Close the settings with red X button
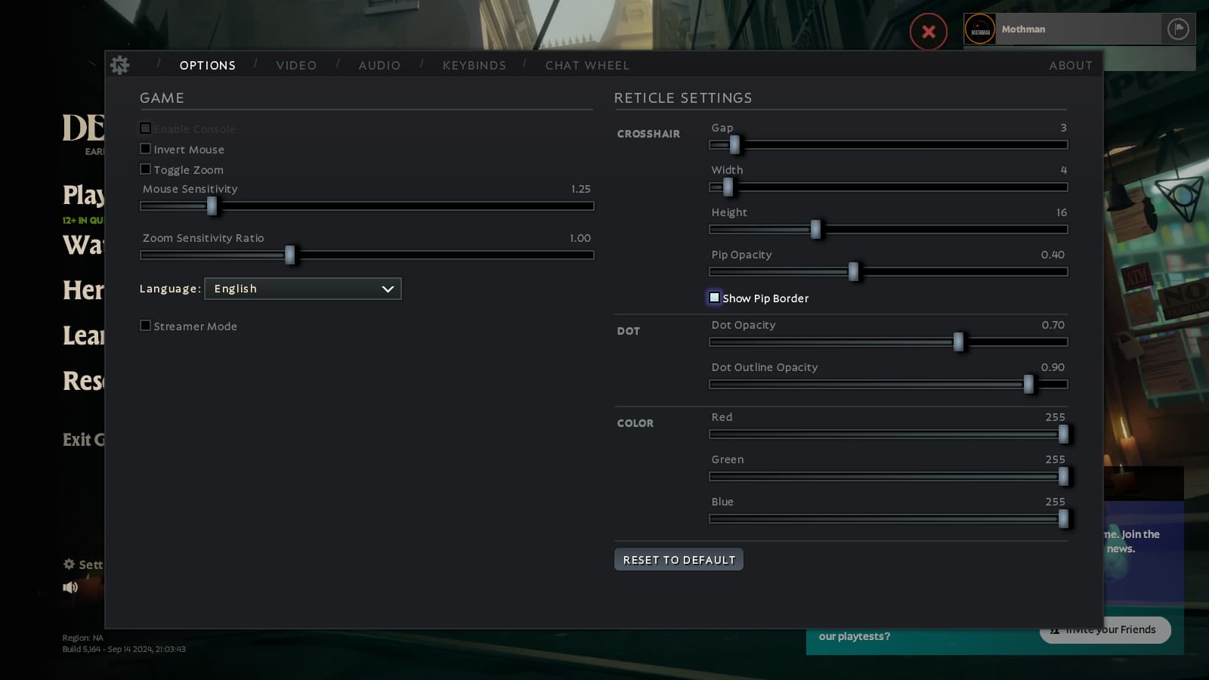This screenshot has height=680, width=1209. click(x=928, y=32)
